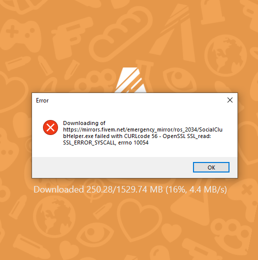Screen dimensions: 258x260
Task: Click the SSL_ERROR_SYSCALL errno 10054 line
Action: pyautogui.click(x=105, y=142)
